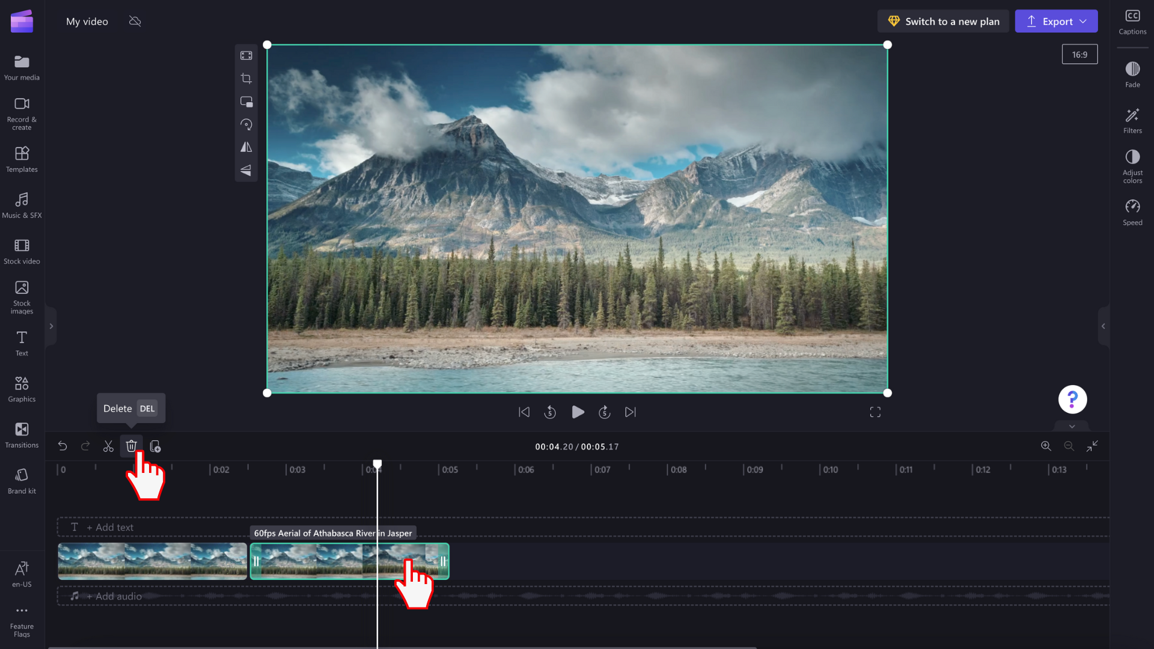Zoom in on the timeline
The image size is (1154, 649).
(1046, 446)
